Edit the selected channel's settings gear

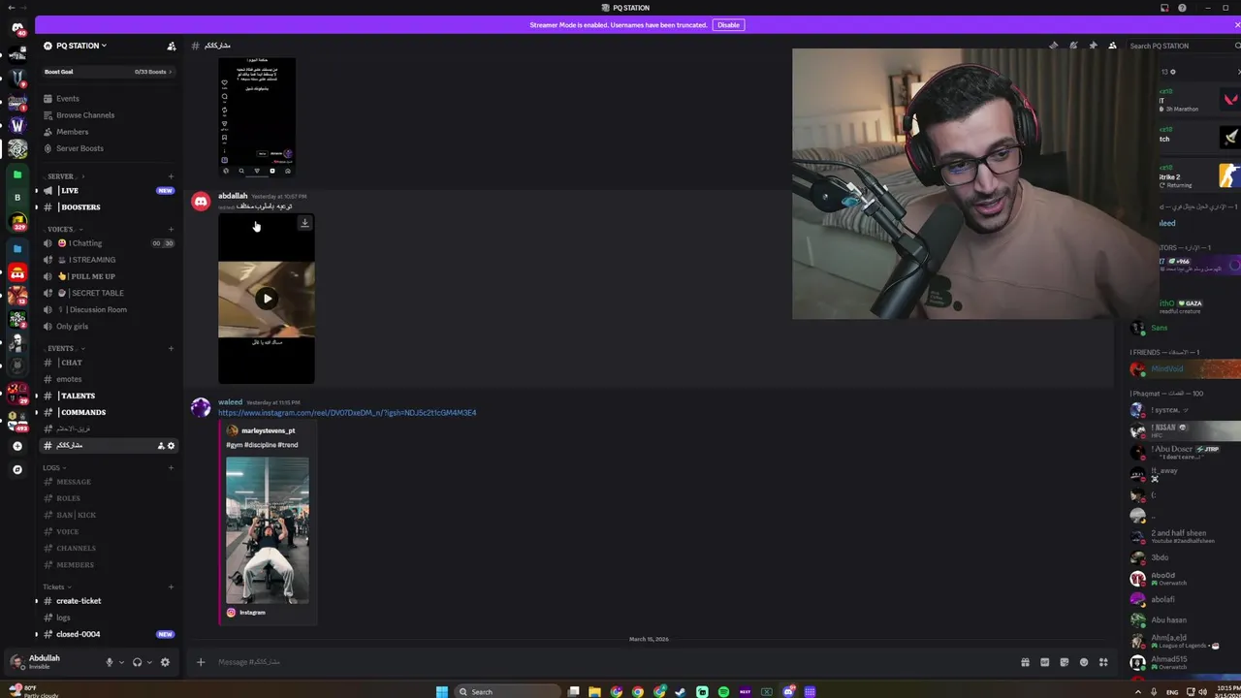(x=171, y=446)
